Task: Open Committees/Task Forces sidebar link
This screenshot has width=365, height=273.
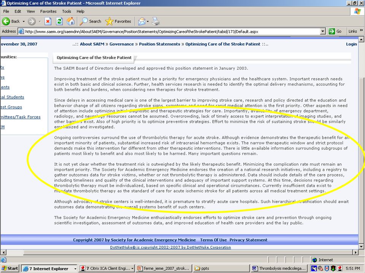Action: coord(21,117)
